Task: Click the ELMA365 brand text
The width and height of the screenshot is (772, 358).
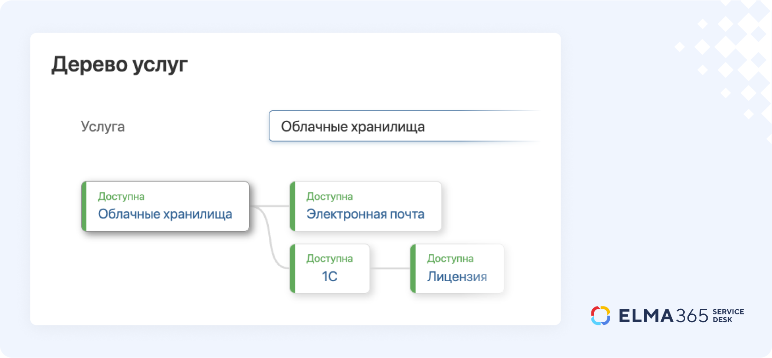Action: pyautogui.click(x=663, y=316)
